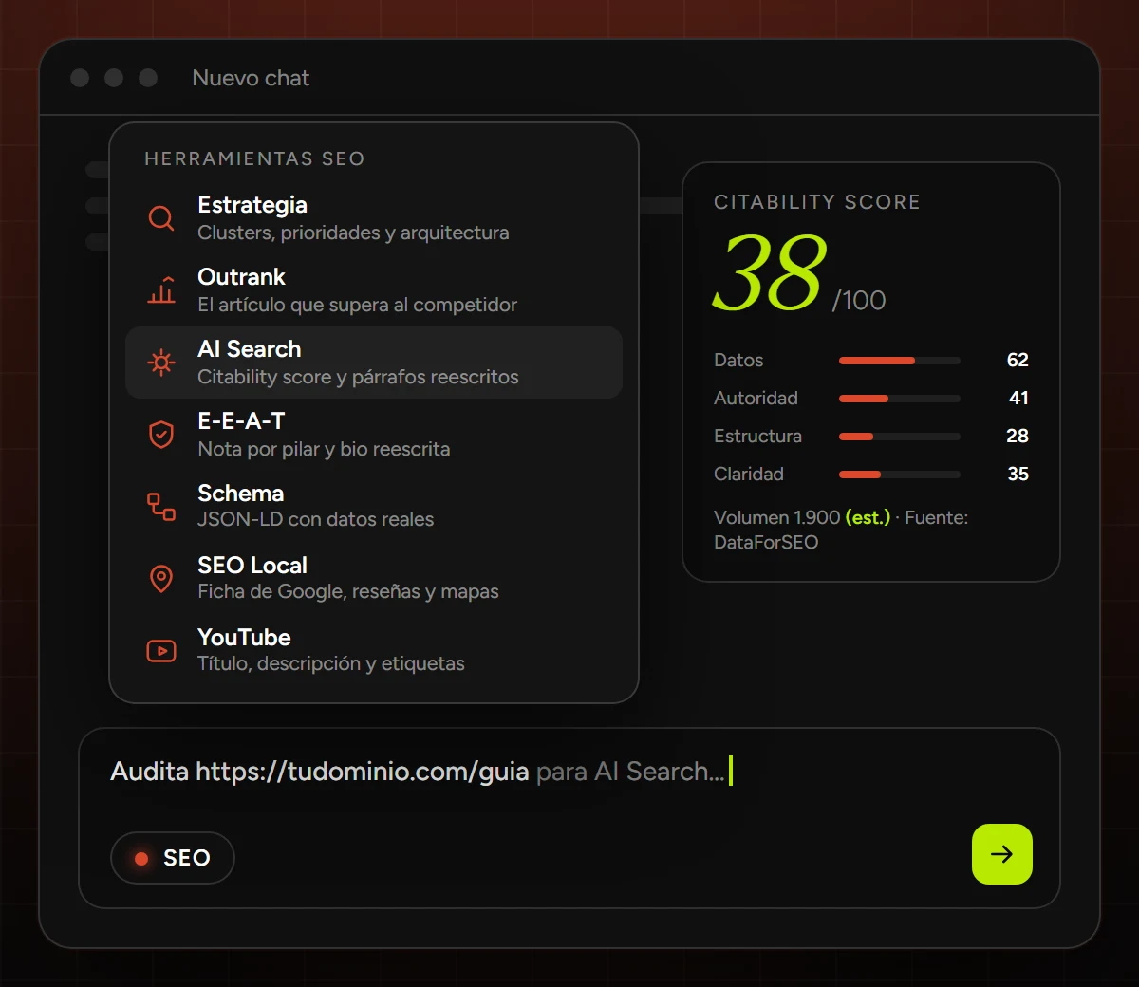Screen dimensions: 1139x987
Task: Click the third window control dot
Action: coord(148,78)
